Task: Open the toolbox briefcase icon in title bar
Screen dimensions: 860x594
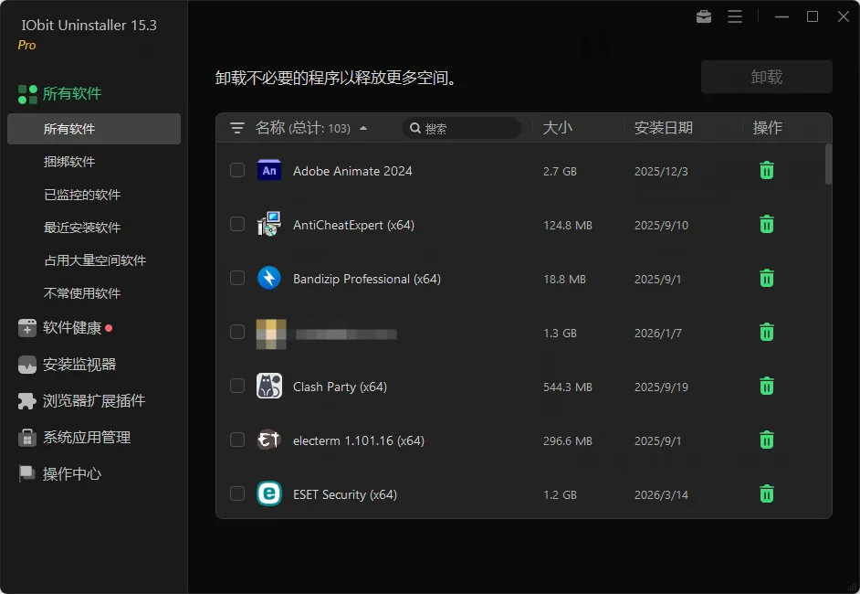Action: pyautogui.click(x=704, y=17)
